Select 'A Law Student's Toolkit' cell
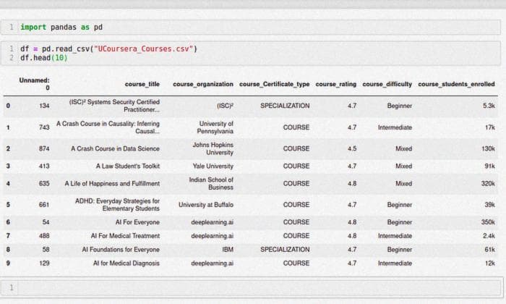The image size is (506, 304). point(128,166)
